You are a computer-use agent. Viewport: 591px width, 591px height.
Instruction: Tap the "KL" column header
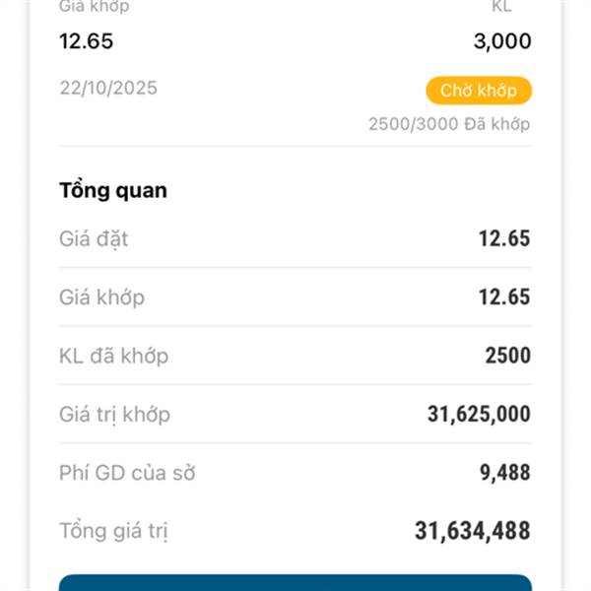point(501,7)
